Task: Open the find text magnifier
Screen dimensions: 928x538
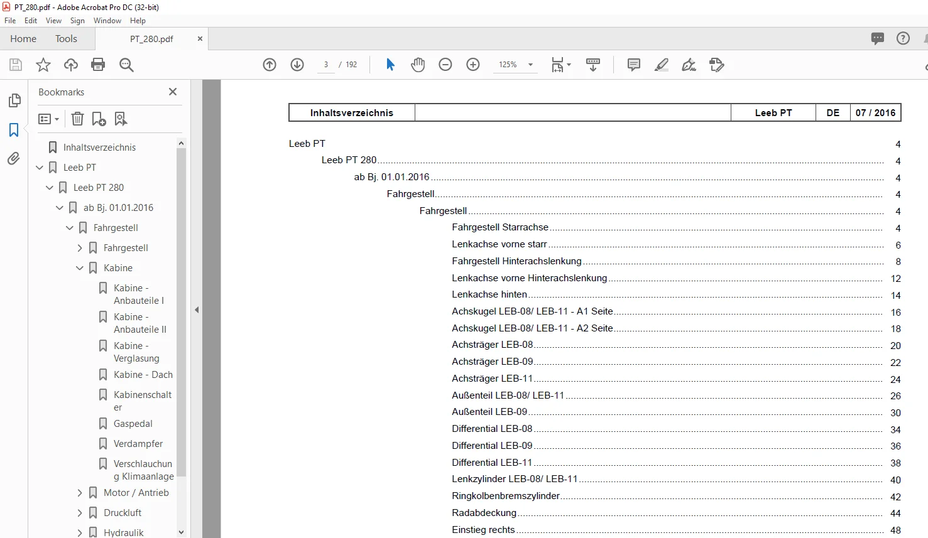Action: (x=126, y=65)
